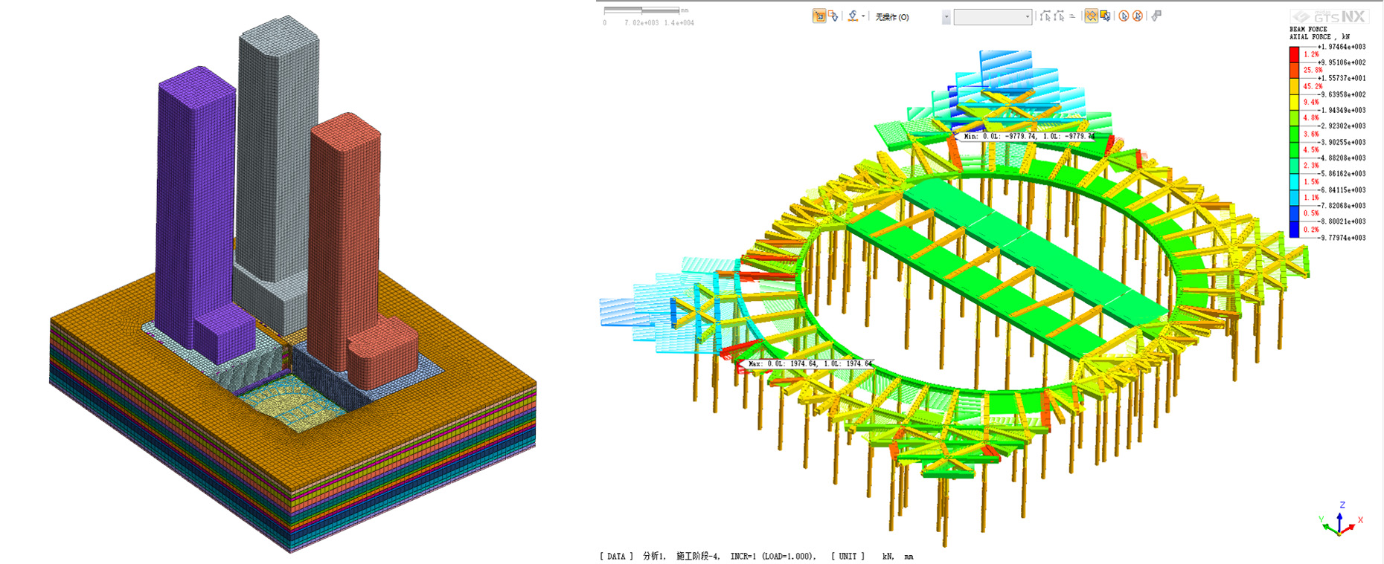Screen dimensions: 1384x564
Task: Click the small stacked-lines icon in toolbar
Action: pyautogui.click(x=1072, y=16)
